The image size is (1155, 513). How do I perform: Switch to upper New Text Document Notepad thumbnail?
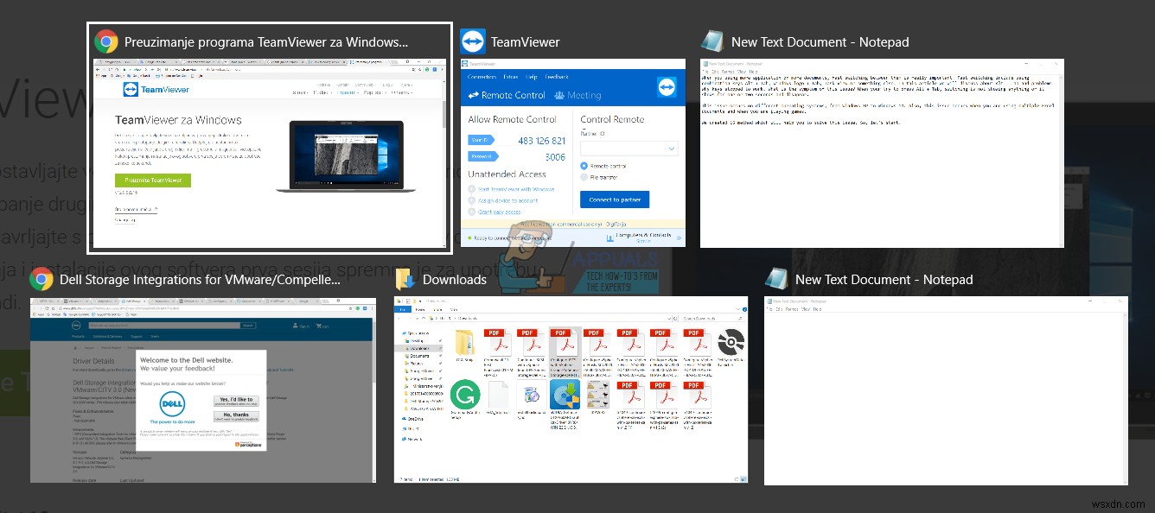pyautogui.click(x=882, y=153)
